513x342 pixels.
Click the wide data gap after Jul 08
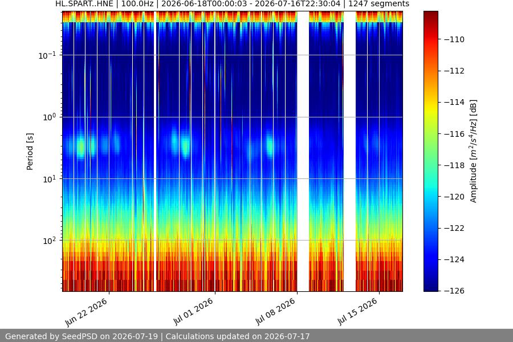pos(303,151)
